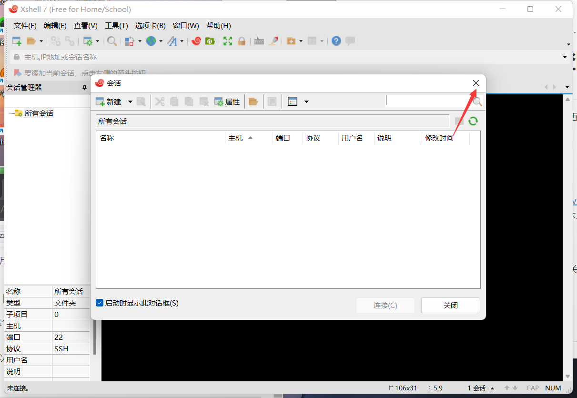Open the 查看(V) menu
Image resolution: width=577 pixels, height=398 pixels.
point(85,26)
